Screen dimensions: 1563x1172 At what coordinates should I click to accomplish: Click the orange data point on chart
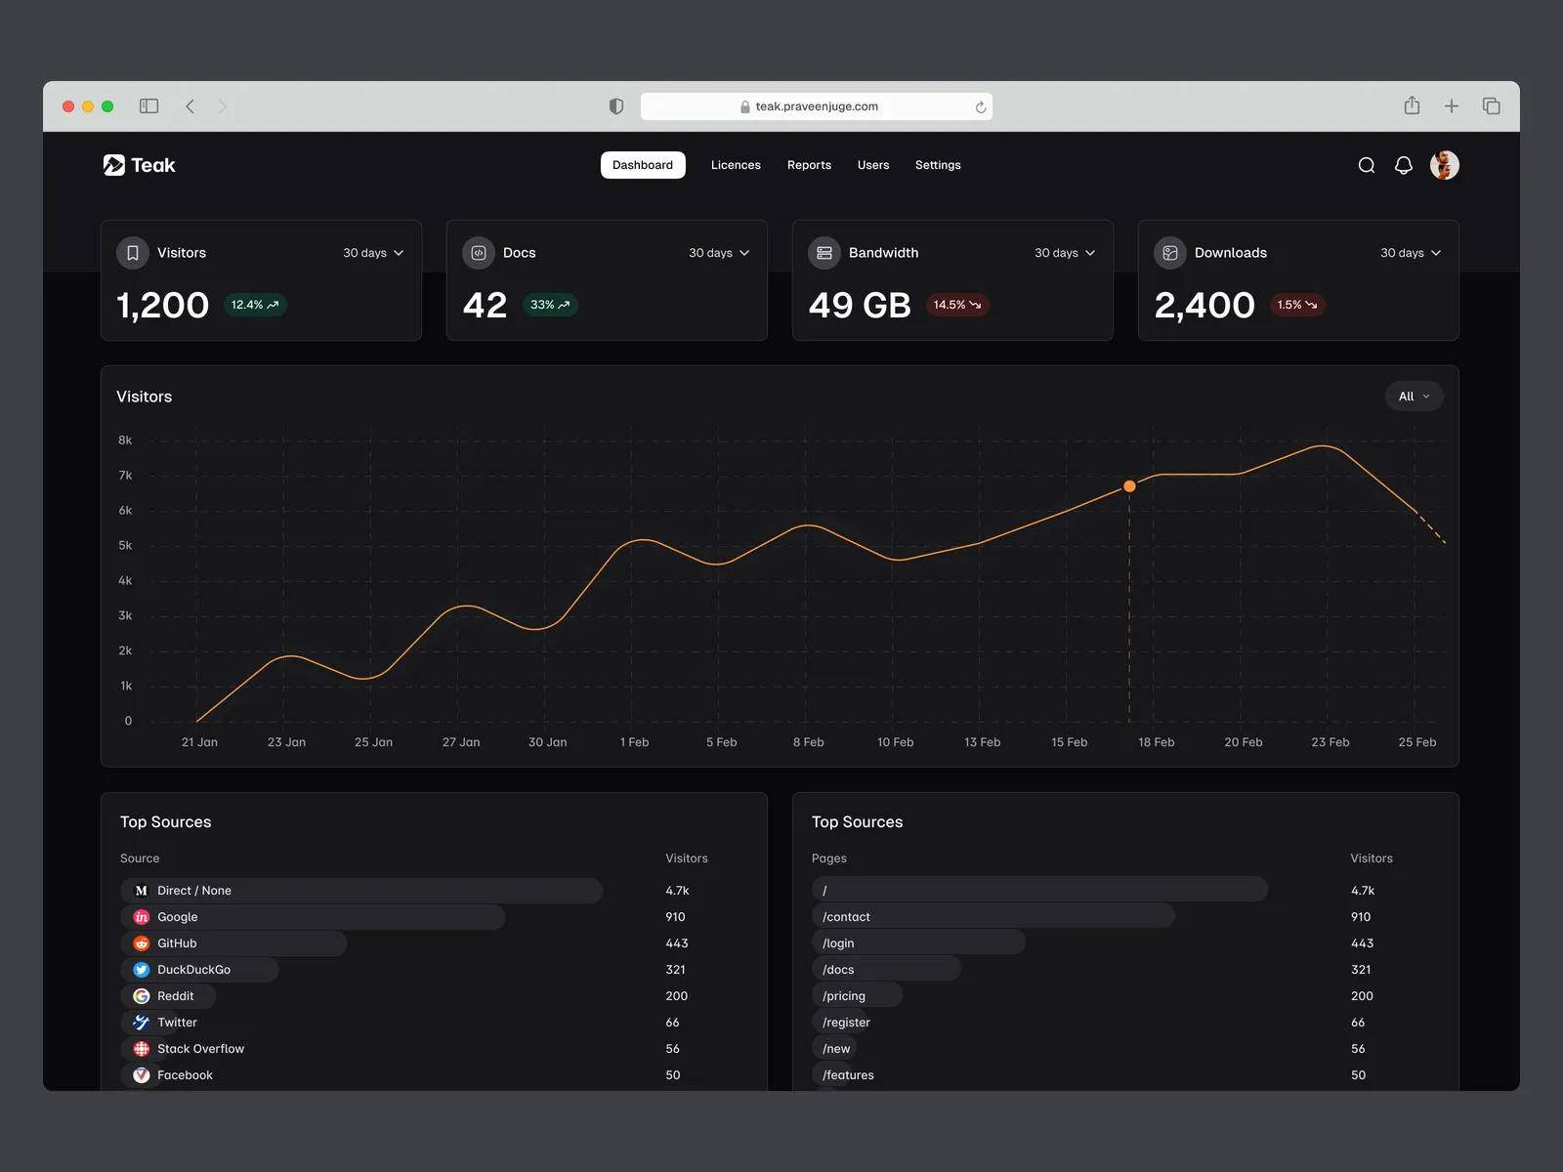(1129, 486)
